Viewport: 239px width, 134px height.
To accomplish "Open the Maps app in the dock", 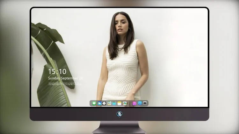I will [109, 103].
